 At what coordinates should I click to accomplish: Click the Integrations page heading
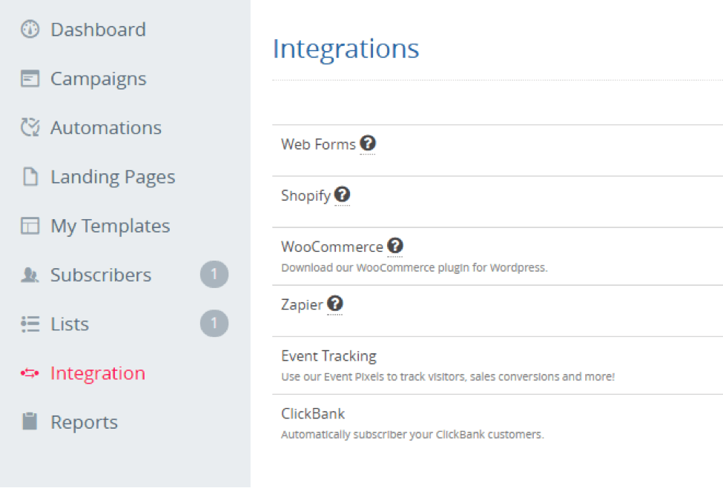tap(346, 49)
